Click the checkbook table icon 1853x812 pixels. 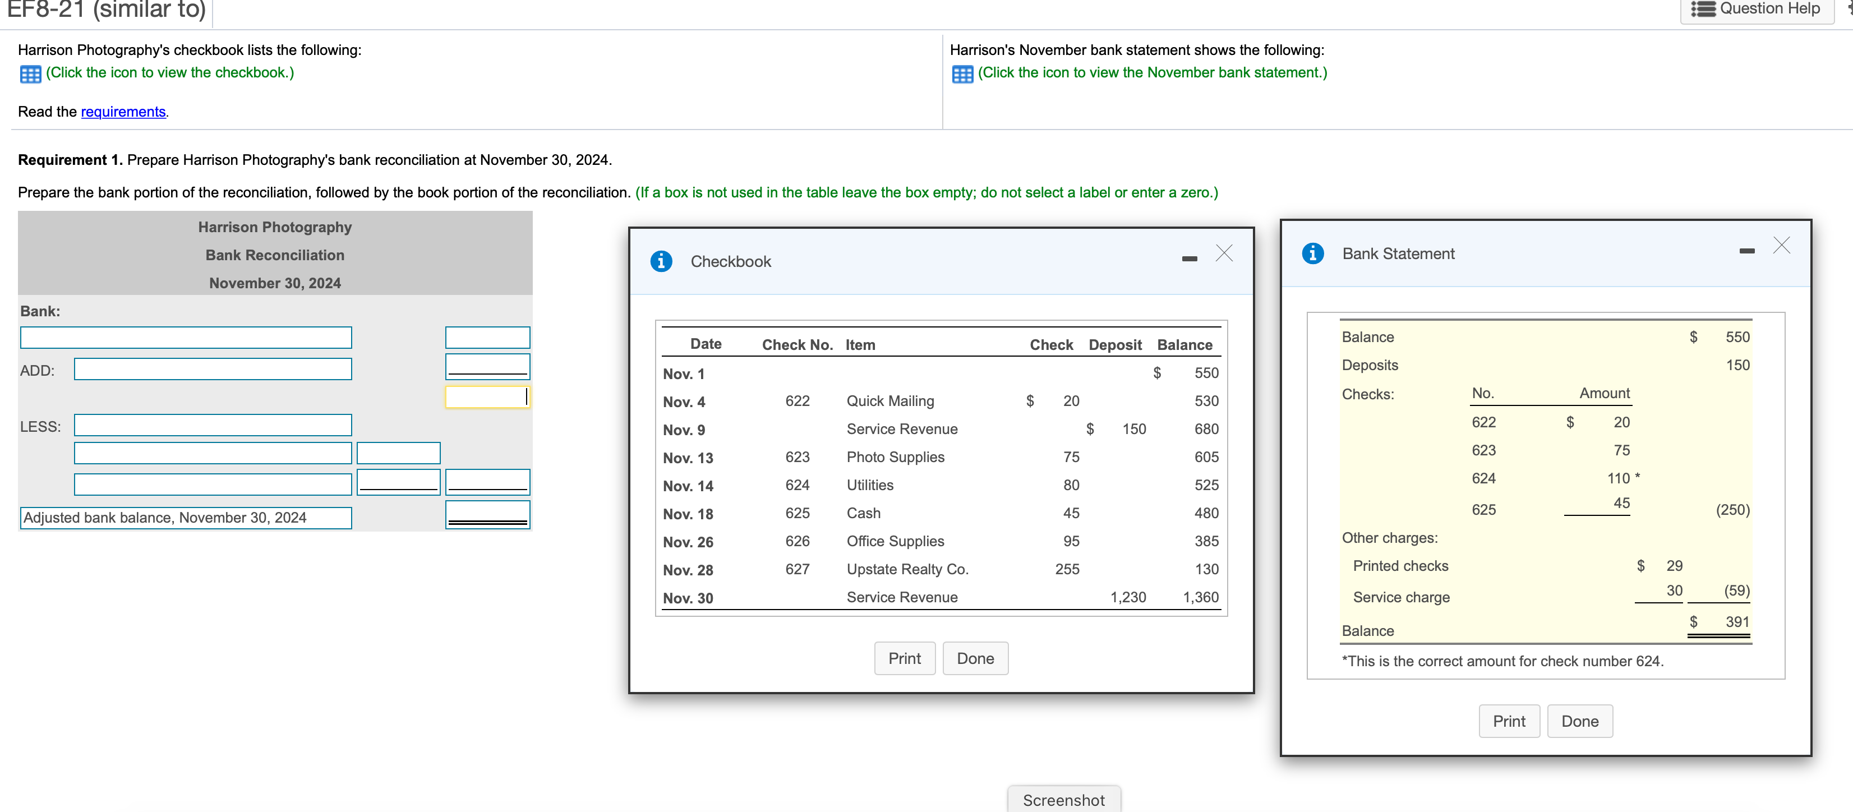pos(30,74)
